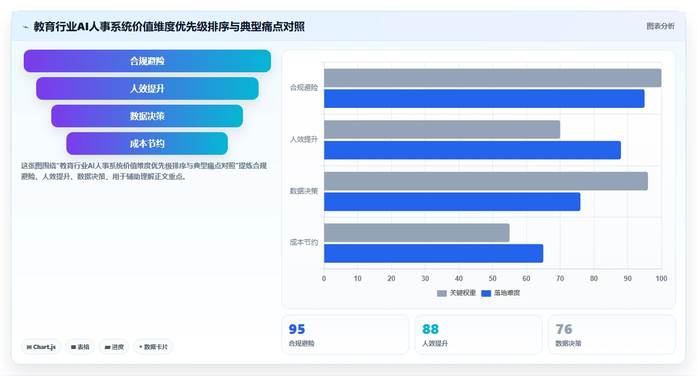Click the 合规避险 y-axis label

[304, 87]
